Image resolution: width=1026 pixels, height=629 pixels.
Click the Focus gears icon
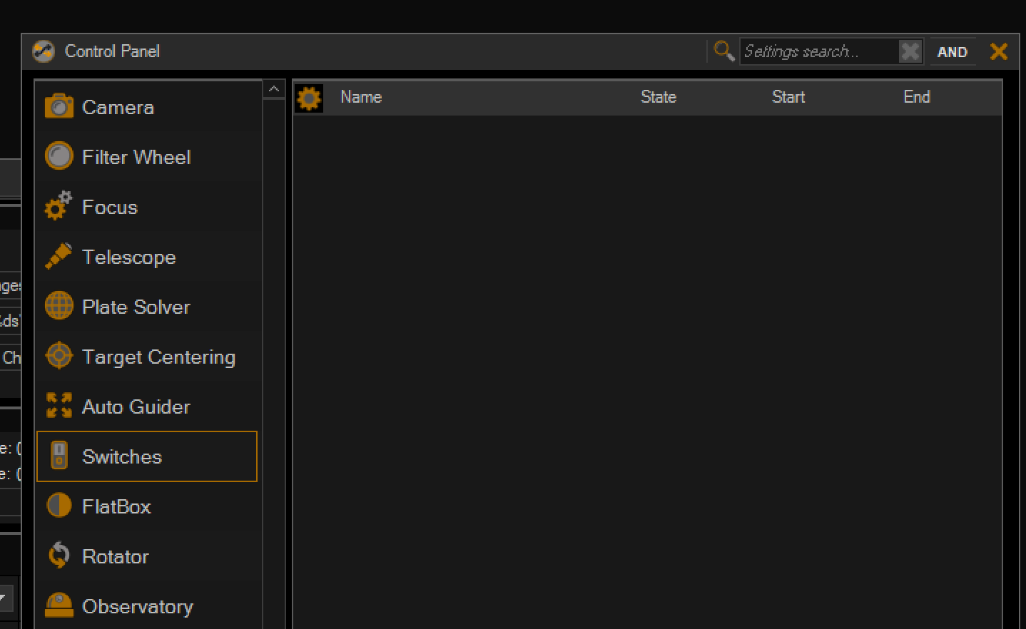[x=59, y=205]
